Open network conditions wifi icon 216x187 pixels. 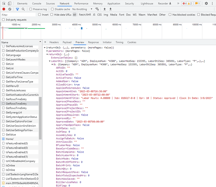tap(97, 9)
